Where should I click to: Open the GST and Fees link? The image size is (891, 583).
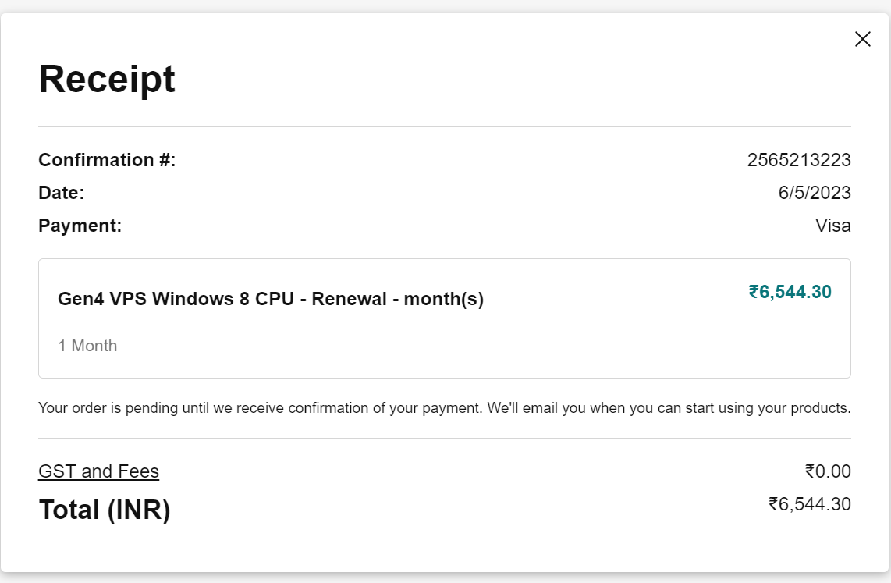tap(98, 471)
